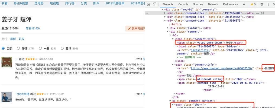Collapse comment-item data-cid 2145986875 node
The height and width of the screenshot is (108, 275).
coord(165,21)
